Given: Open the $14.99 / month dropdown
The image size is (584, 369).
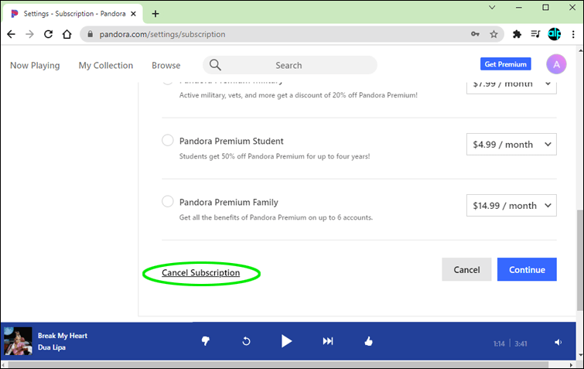Looking at the screenshot, I should coord(511,205).
